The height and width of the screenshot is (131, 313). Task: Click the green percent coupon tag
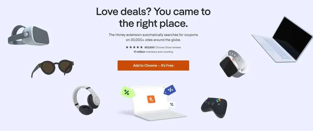tap(128, 92)
